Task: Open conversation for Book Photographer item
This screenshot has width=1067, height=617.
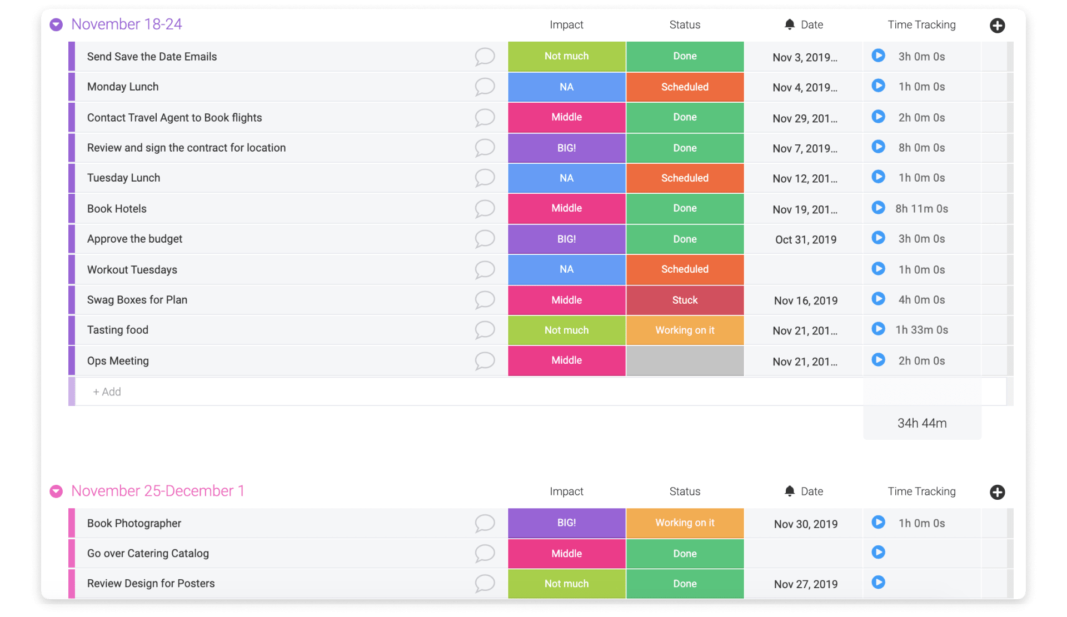Action: 485,523
